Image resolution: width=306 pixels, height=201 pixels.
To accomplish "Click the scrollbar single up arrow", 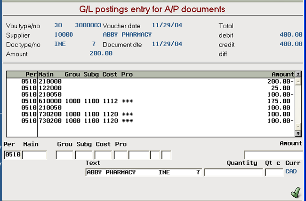I will [x=298, y=81].
